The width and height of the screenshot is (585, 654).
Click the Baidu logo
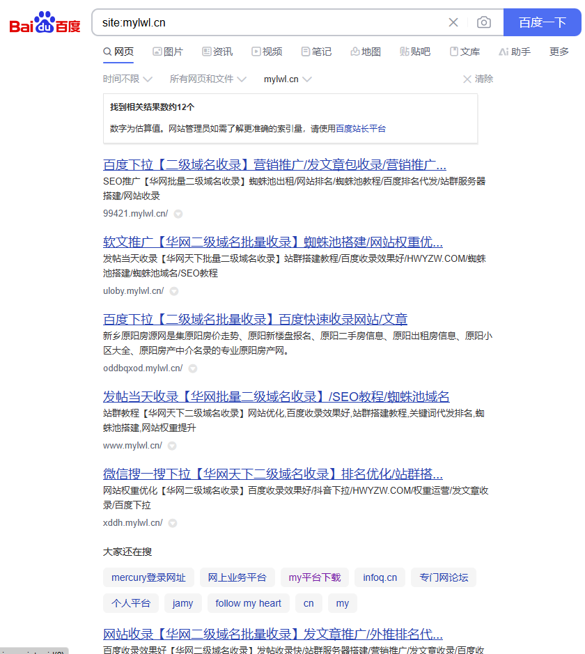(x=45, y=22)
